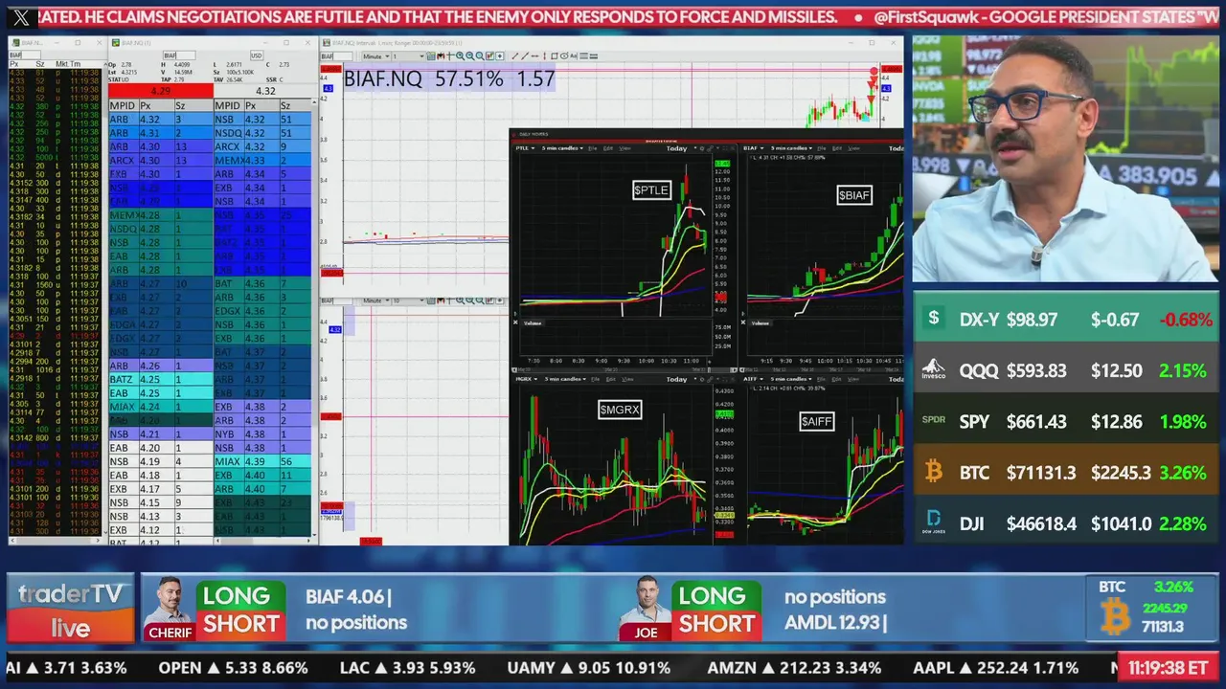Open MGRX symbol dropdown in Daily Movers
Image resolution: width=1226 pixels, height=689 pixels.
pos(525,379)
